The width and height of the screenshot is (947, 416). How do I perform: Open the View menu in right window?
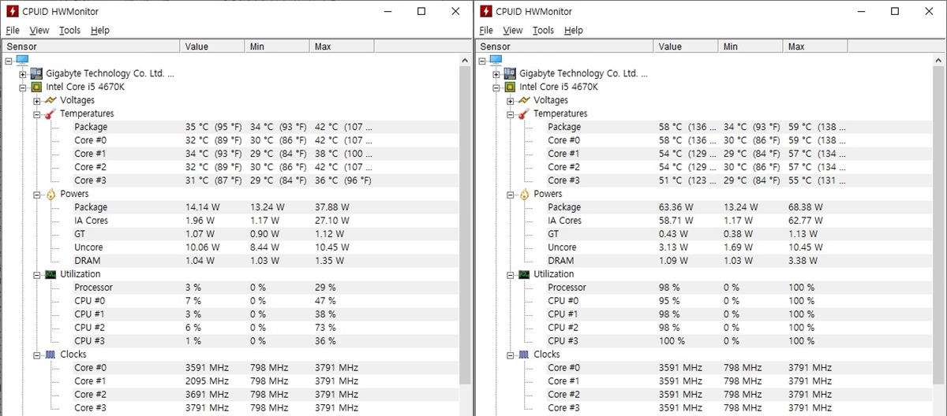513,30
